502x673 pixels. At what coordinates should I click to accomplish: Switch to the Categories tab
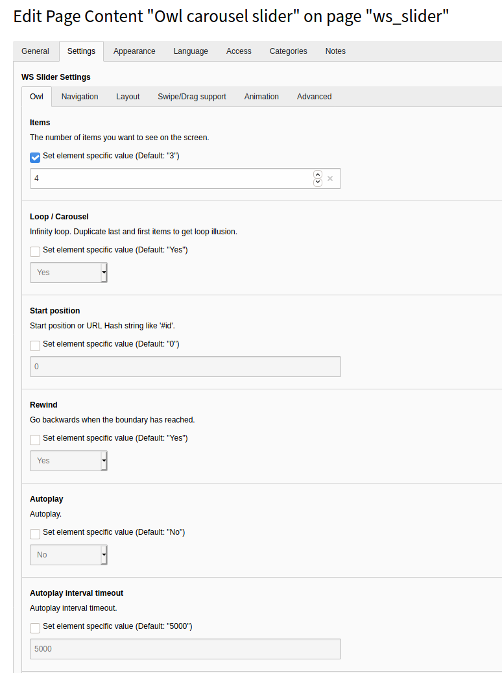(x=288, y=51)
